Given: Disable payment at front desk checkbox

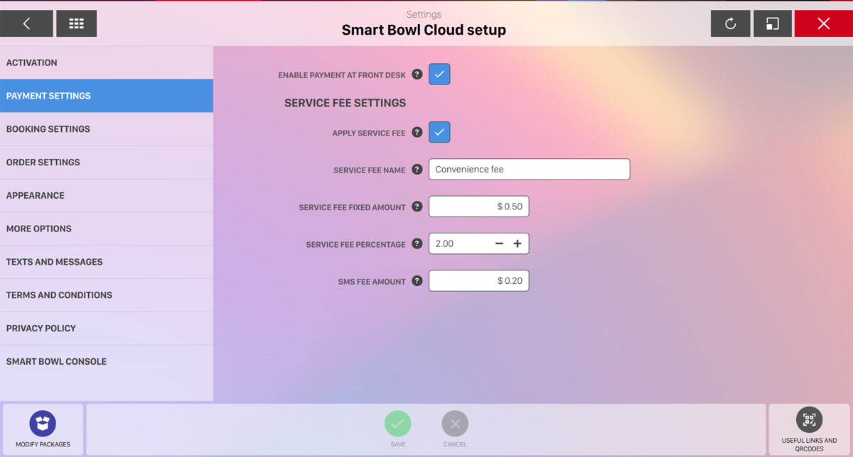Looking at the screenshot, I should 439,74.
